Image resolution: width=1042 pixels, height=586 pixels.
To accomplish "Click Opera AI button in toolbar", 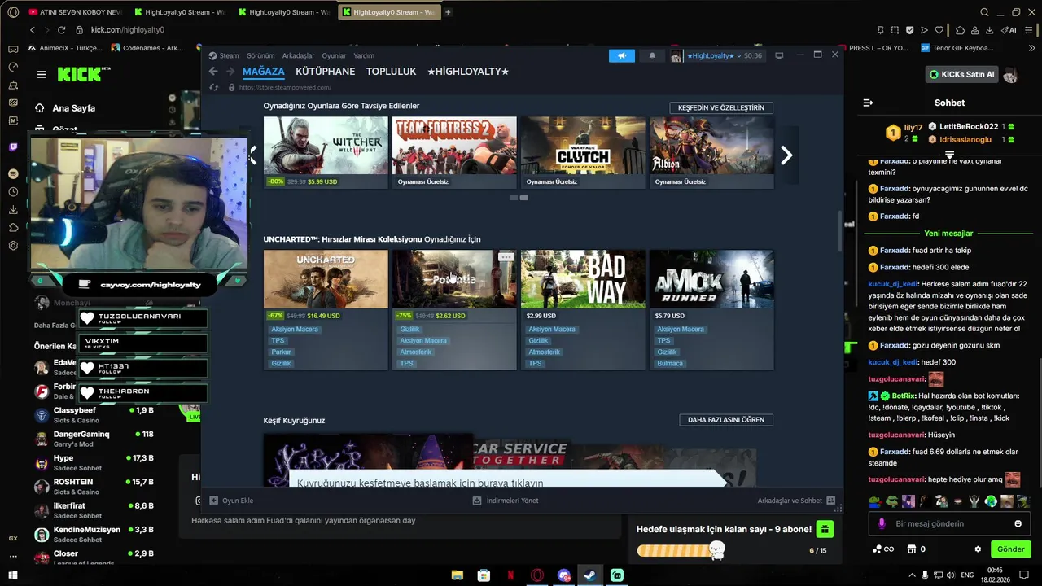I will pos(1009,30).
